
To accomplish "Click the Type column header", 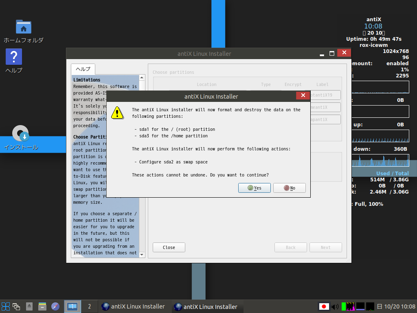I will [266, 84].
